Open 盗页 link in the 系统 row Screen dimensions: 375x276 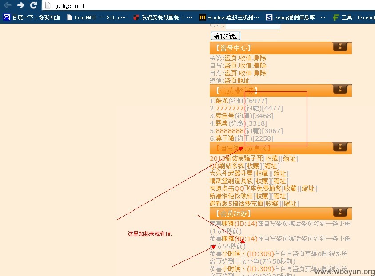(231, 58)
